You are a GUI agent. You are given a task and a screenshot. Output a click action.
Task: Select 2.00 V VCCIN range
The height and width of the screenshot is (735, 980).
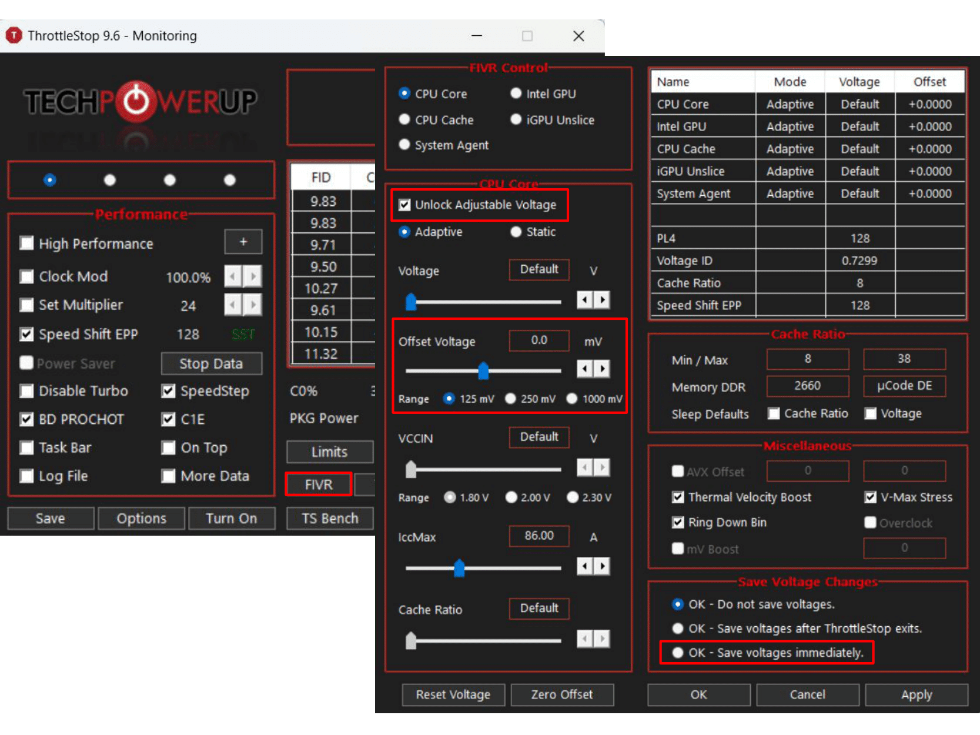[511, 497]
